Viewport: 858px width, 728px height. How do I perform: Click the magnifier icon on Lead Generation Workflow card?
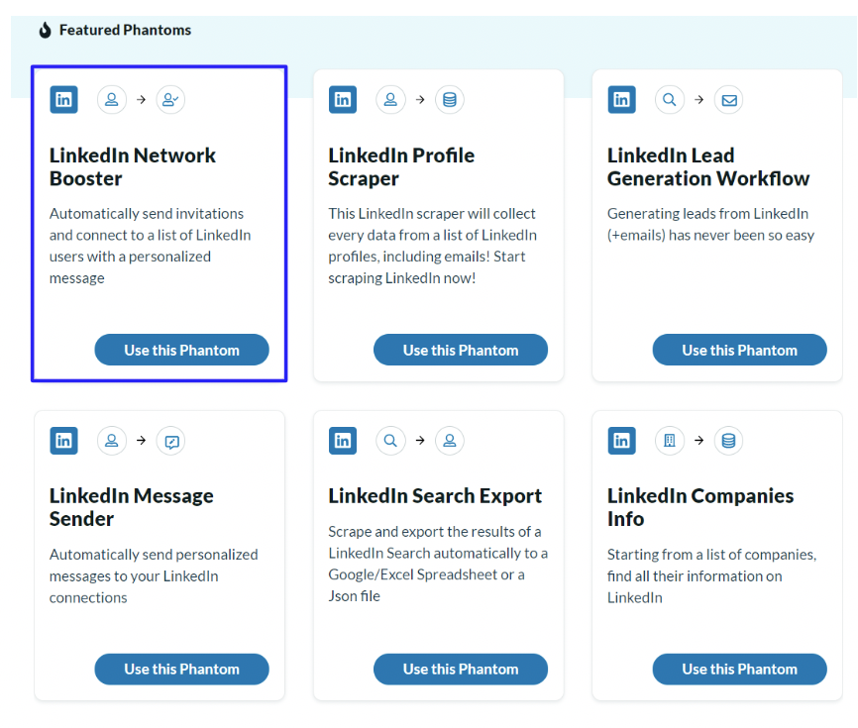(x=670, y=100)
